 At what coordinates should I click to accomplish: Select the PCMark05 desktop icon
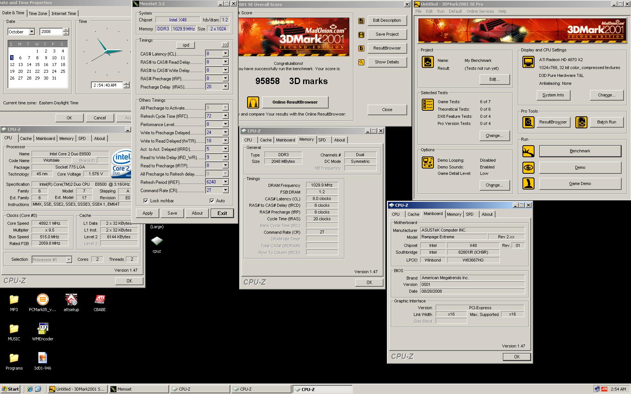tap(42, 303)
